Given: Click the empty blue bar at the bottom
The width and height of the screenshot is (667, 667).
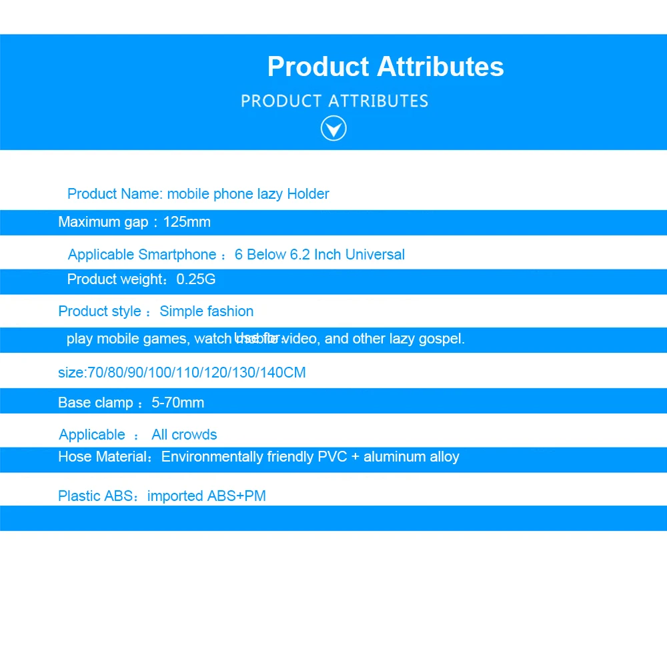Looking at the screenshot, I should point(333,518).
